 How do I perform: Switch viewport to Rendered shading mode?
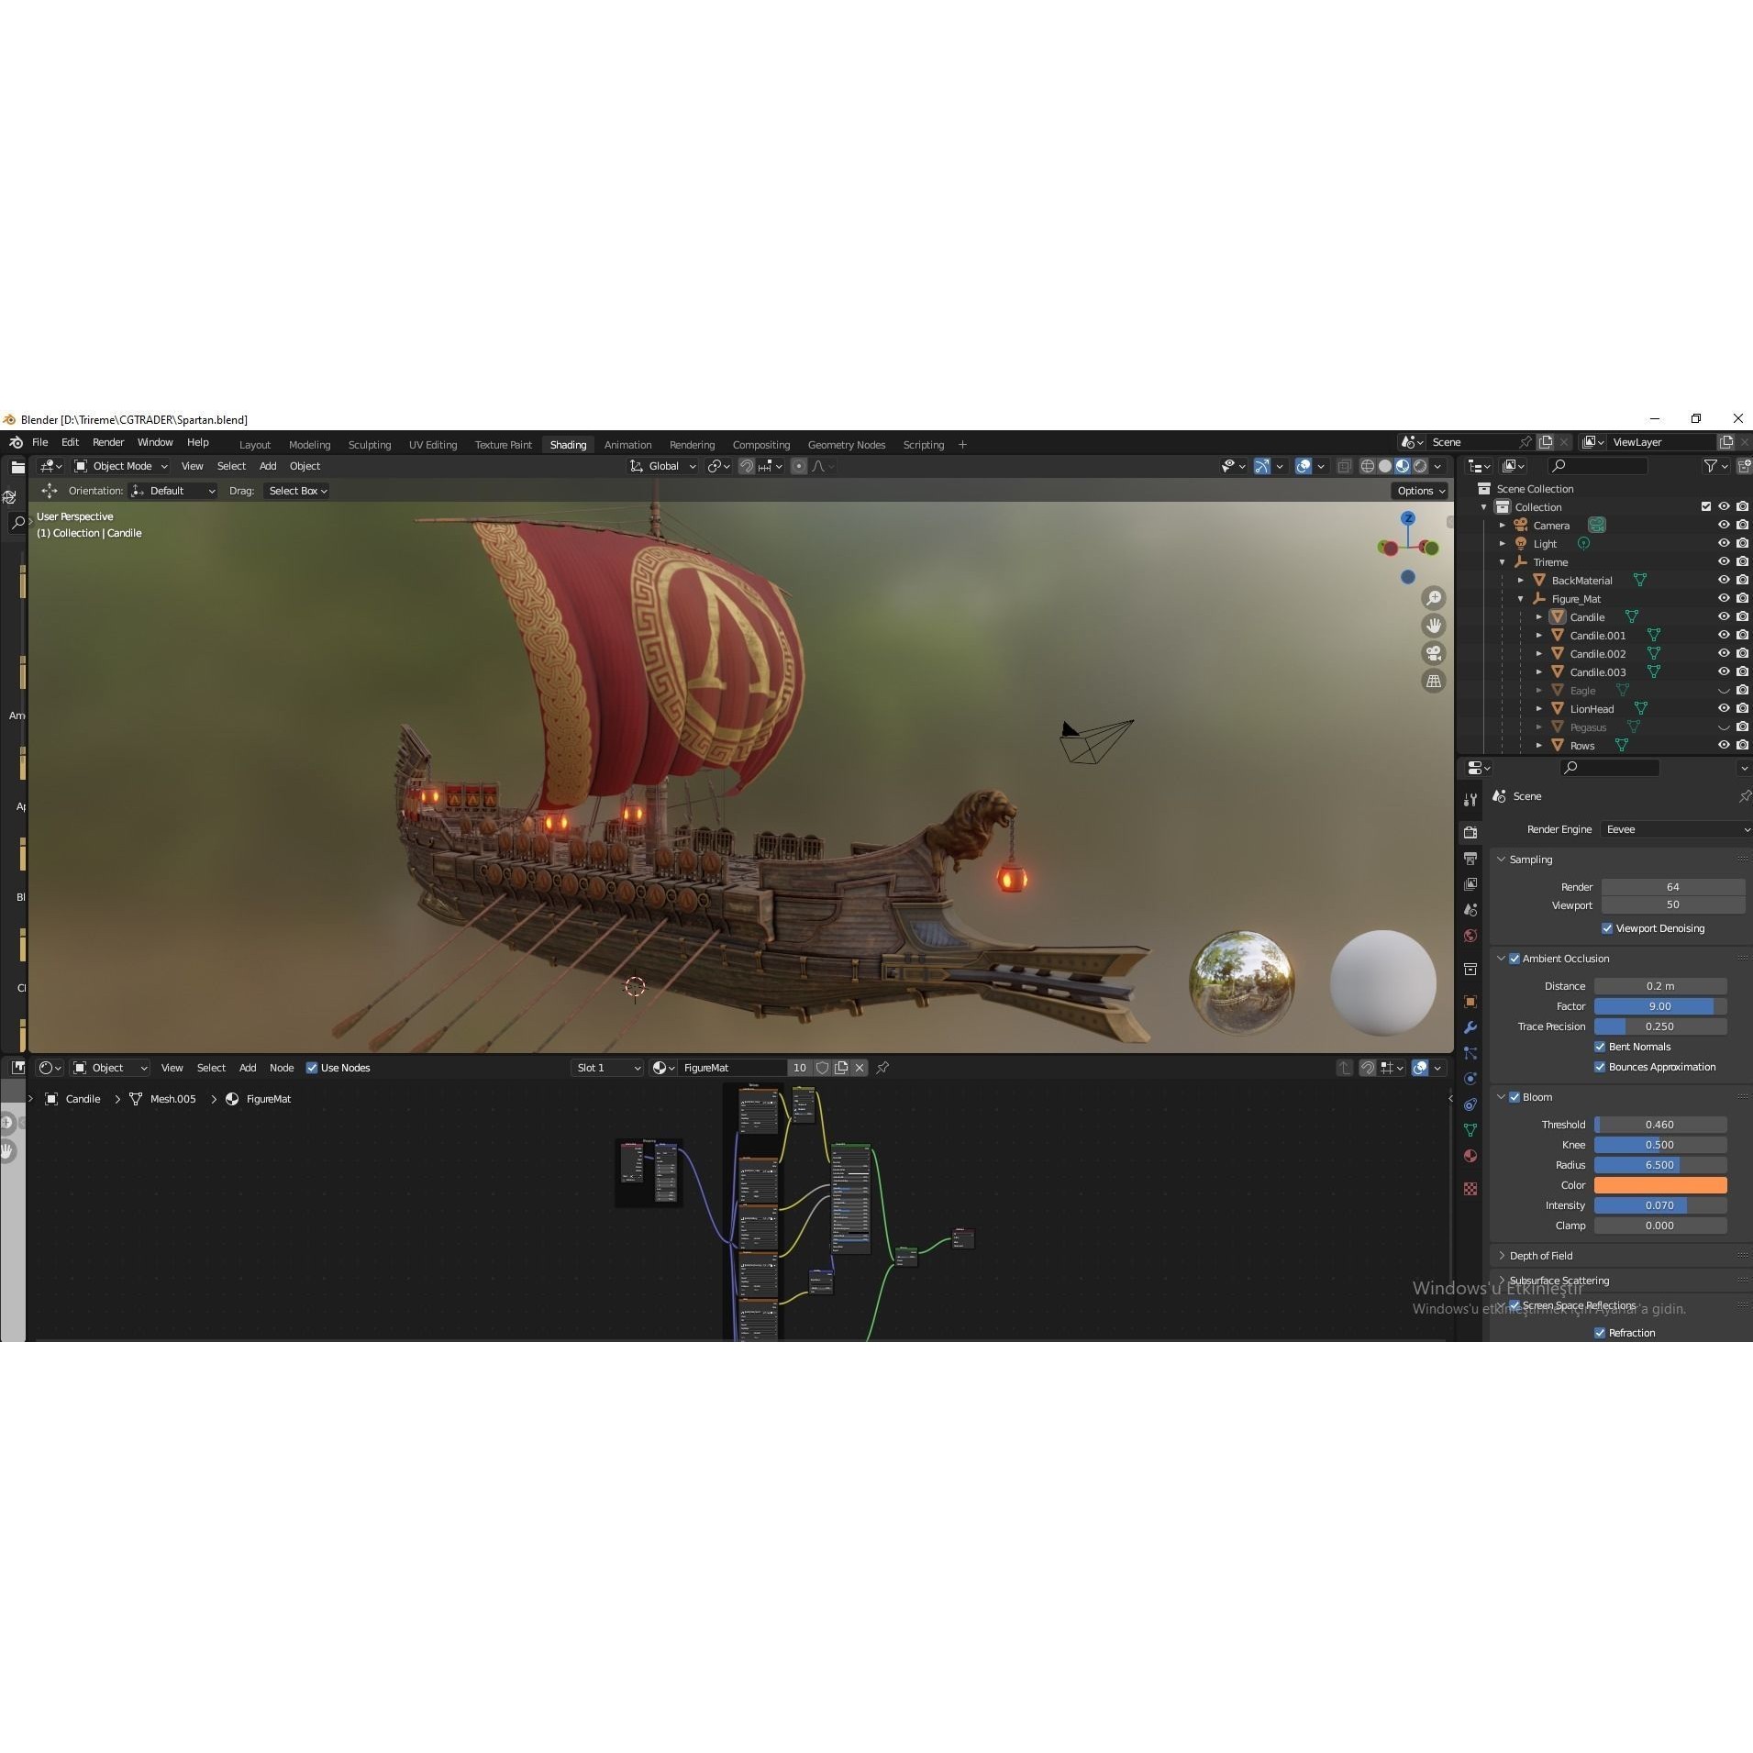click(1418, 465)
